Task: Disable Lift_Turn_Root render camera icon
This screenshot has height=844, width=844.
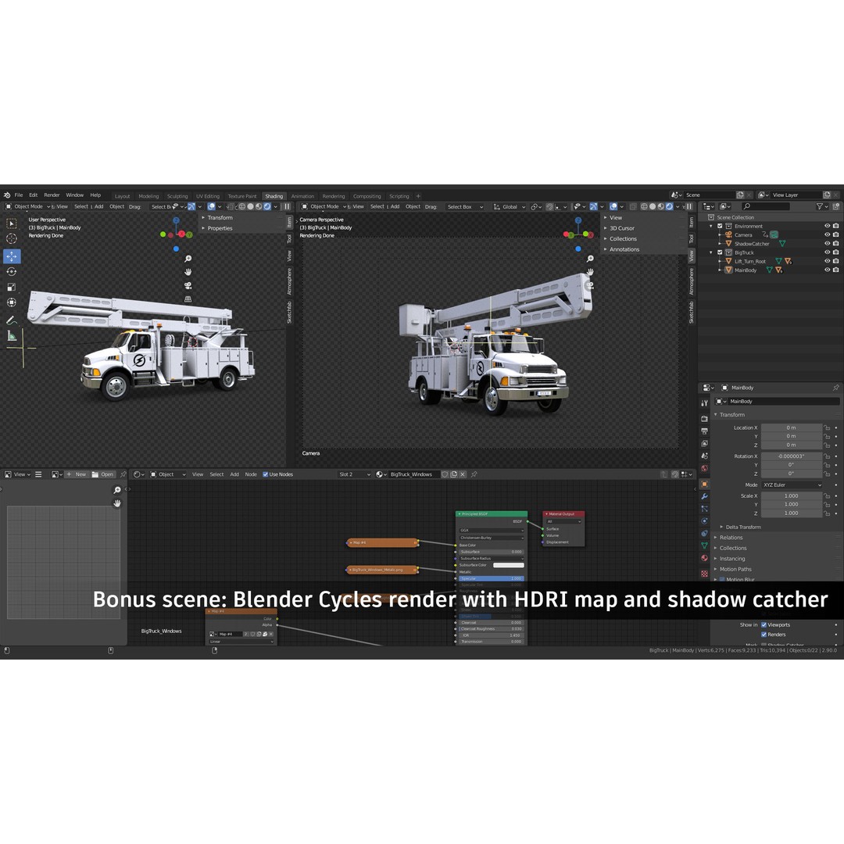Action: point(836,261)
